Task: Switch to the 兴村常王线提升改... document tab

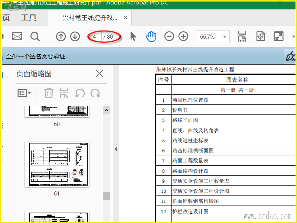Action: point(90,18)
